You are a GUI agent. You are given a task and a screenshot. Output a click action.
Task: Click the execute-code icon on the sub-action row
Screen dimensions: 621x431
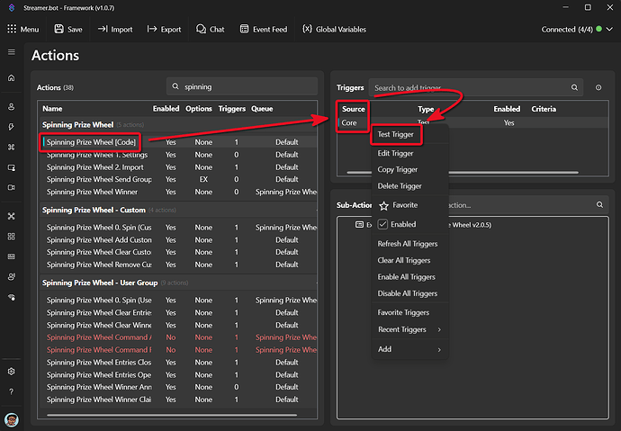(359, 225)
